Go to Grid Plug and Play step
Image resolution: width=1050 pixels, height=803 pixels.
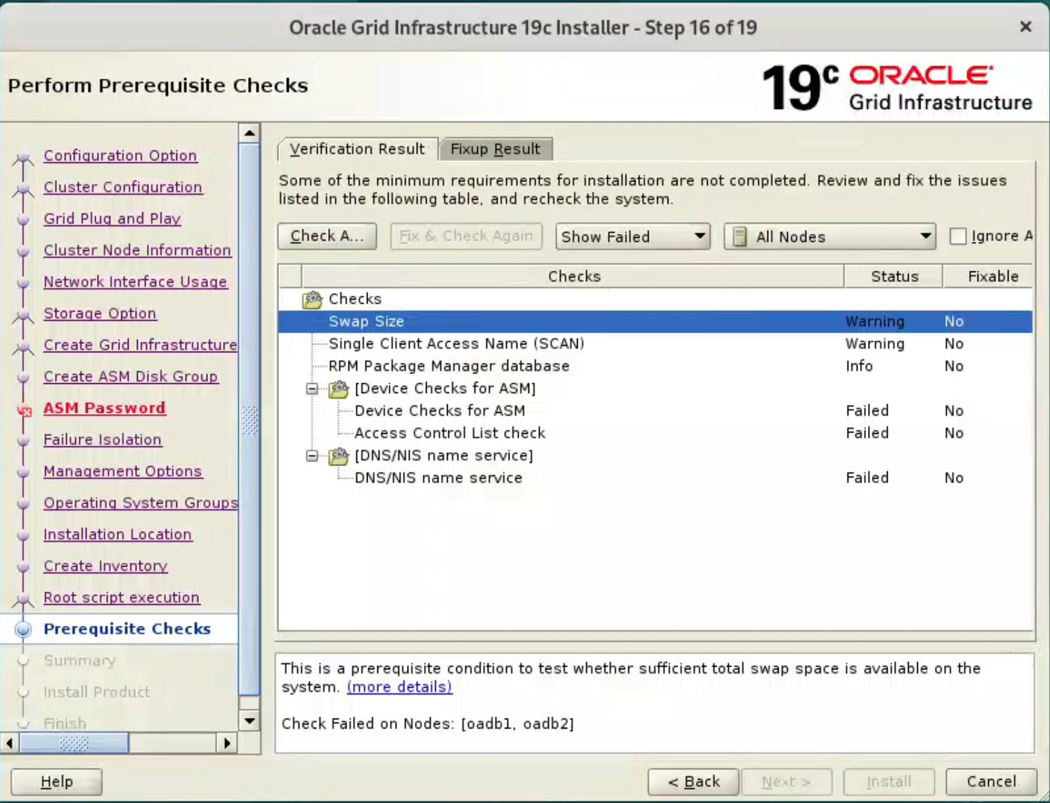(112, 219)
